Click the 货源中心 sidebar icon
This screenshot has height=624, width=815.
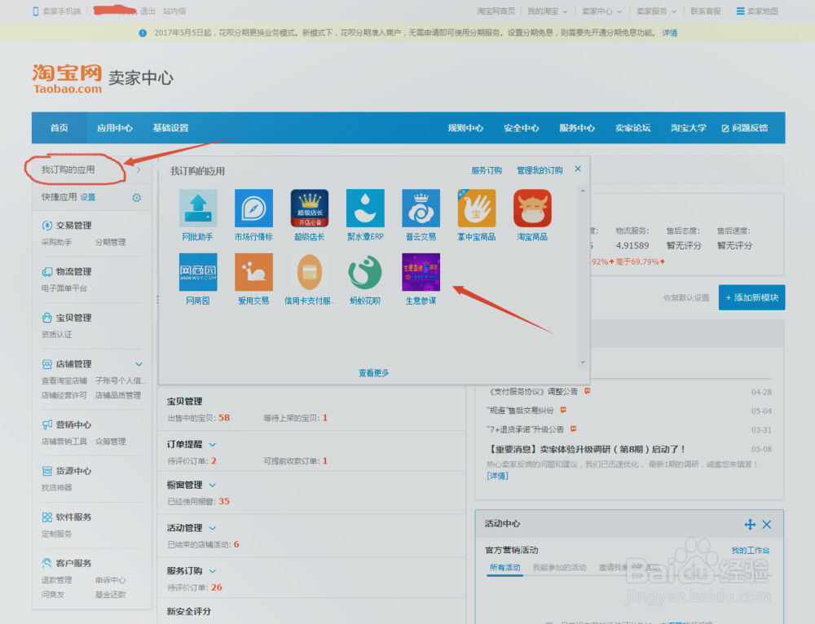point(46,471)
